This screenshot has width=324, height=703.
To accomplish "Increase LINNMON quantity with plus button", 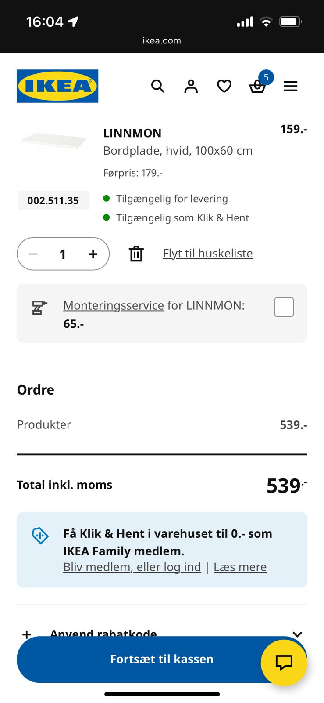I will pos(93,254).
